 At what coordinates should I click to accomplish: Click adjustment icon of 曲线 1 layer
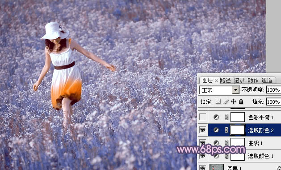click(x=216, y=143)
